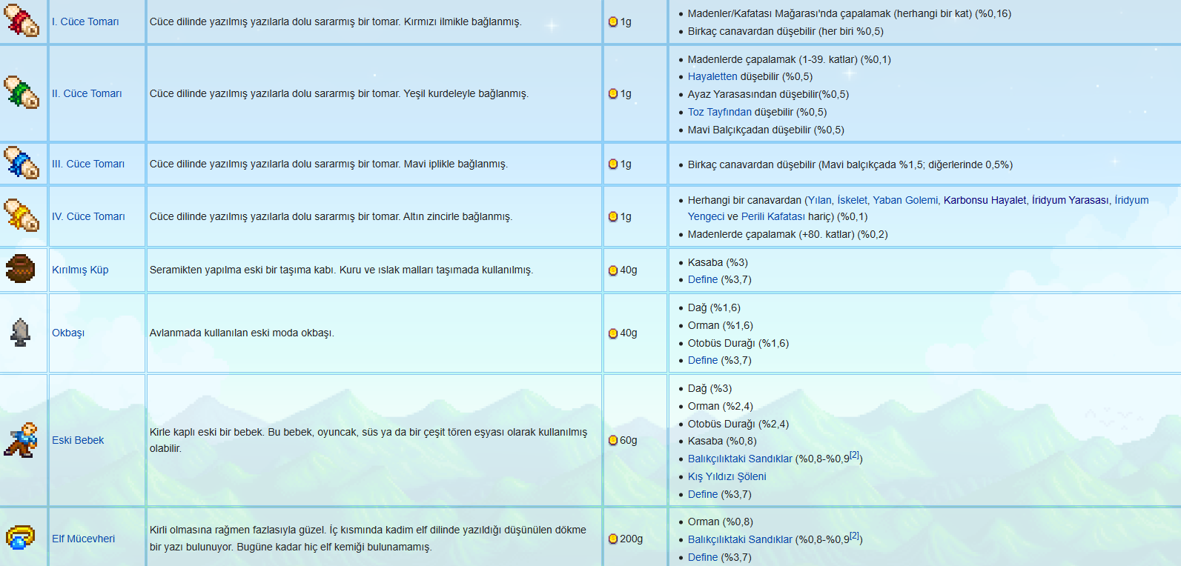Open the I. Cüce Tomarı link
Image resolution: width=1181 pixels, height=566 pixels.
pos(85,21)
